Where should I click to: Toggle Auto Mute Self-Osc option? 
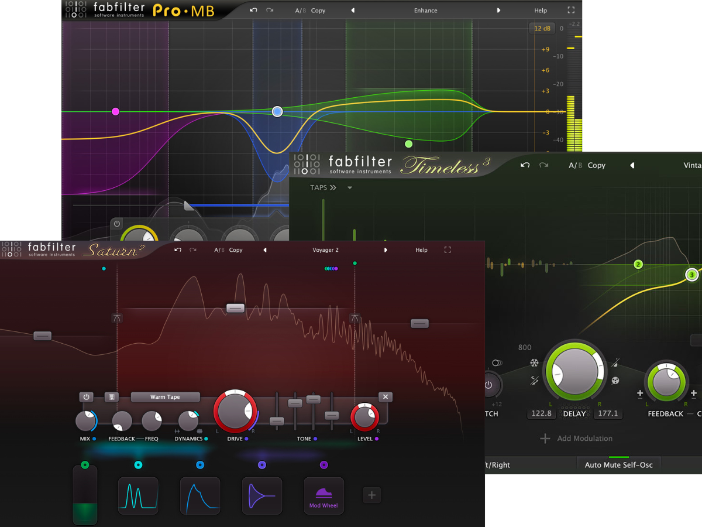click(619, 465)
